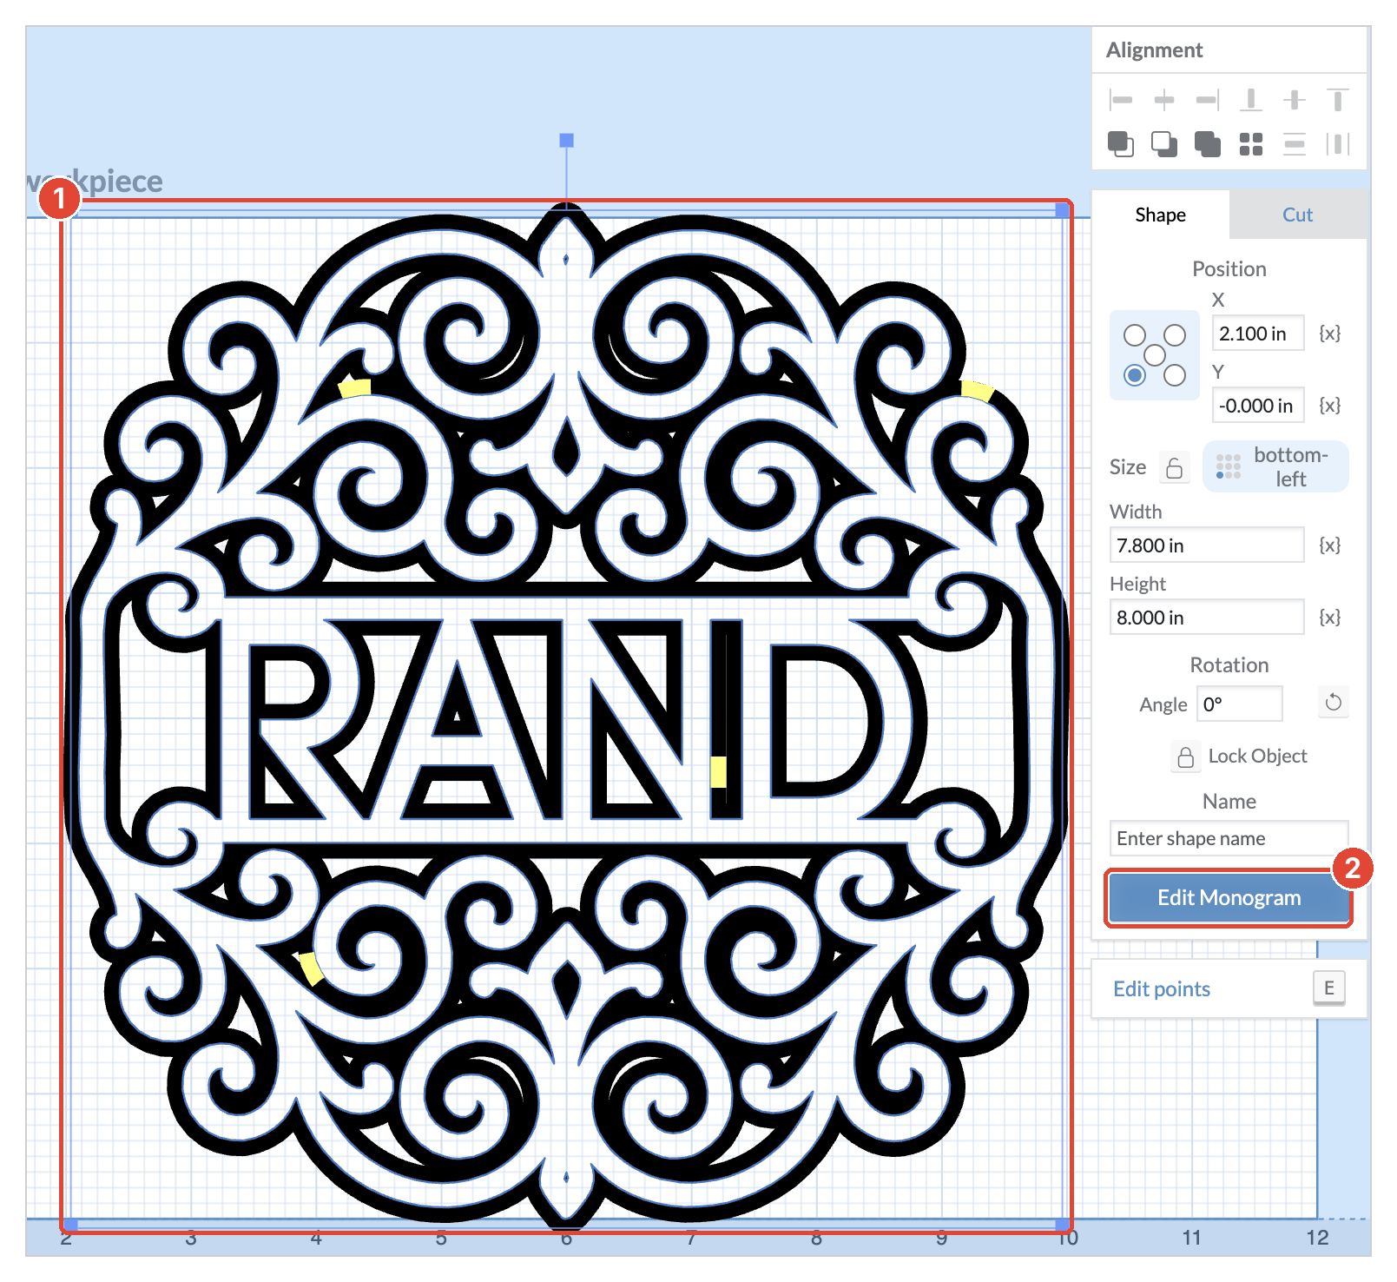Image resolution: width=1397 pixels, height=1282 pixels.
Task: Click the Enter shape name field
Action: (1229, 838)
